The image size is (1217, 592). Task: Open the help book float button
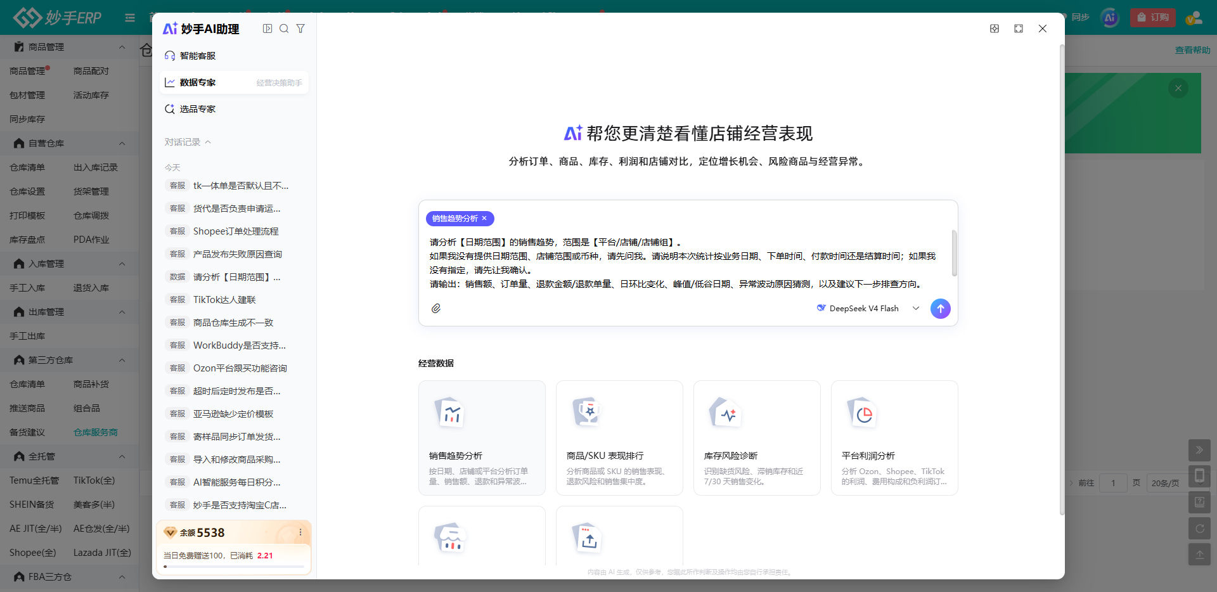tap(1199, 502)
